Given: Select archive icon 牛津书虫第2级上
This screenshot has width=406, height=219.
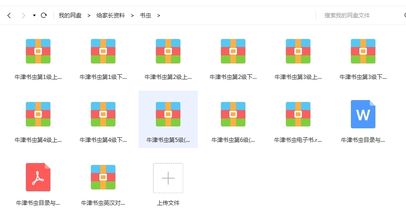Looking at the screenshot, I should [168, 51].
